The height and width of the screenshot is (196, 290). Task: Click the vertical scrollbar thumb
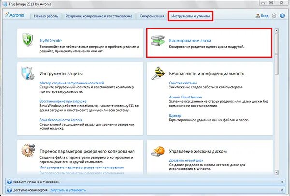pyautogui.click(x=276, y=54)
